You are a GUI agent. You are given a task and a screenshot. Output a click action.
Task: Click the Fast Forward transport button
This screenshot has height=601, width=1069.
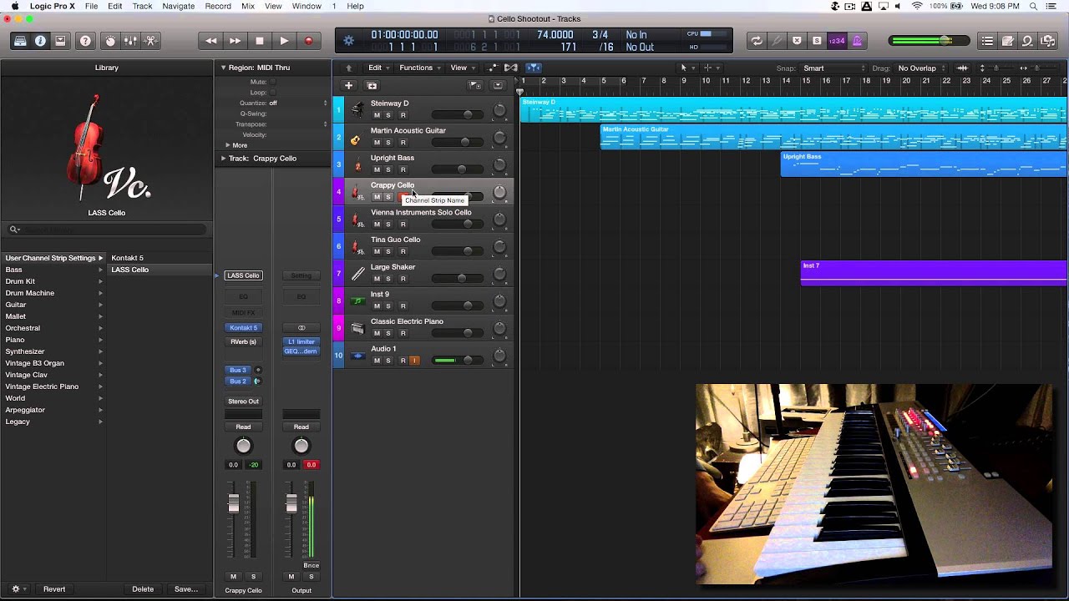pos(236,41)
